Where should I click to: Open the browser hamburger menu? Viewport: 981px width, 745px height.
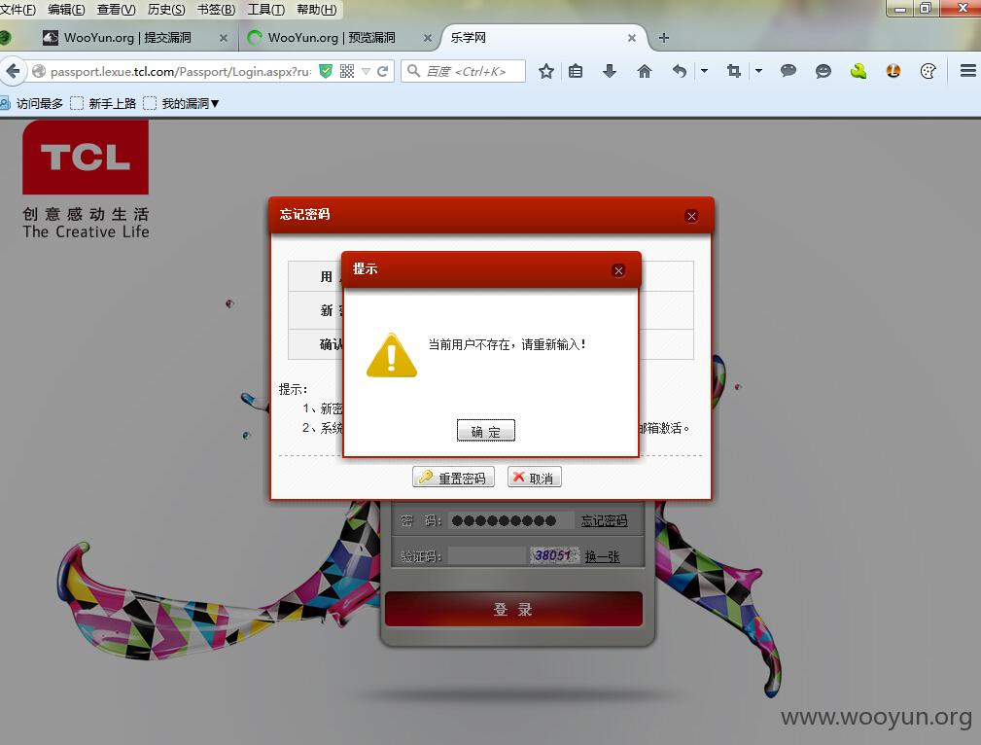pyautogui.click(x=967, y=71)
